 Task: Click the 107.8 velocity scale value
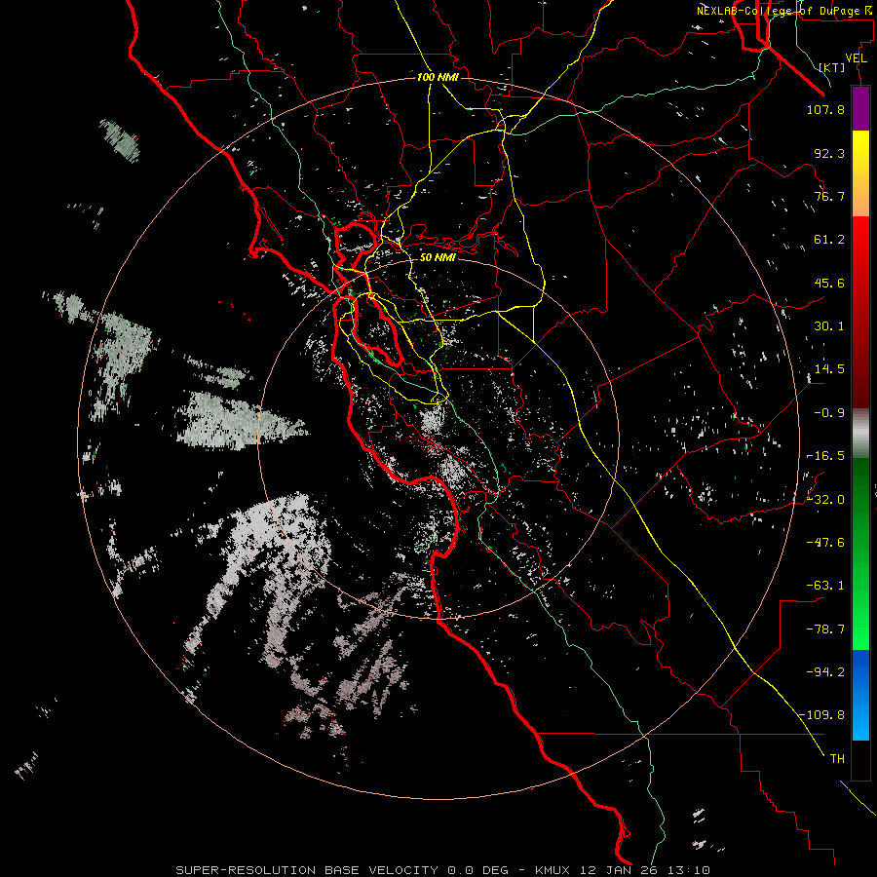[x=825, y=109]
